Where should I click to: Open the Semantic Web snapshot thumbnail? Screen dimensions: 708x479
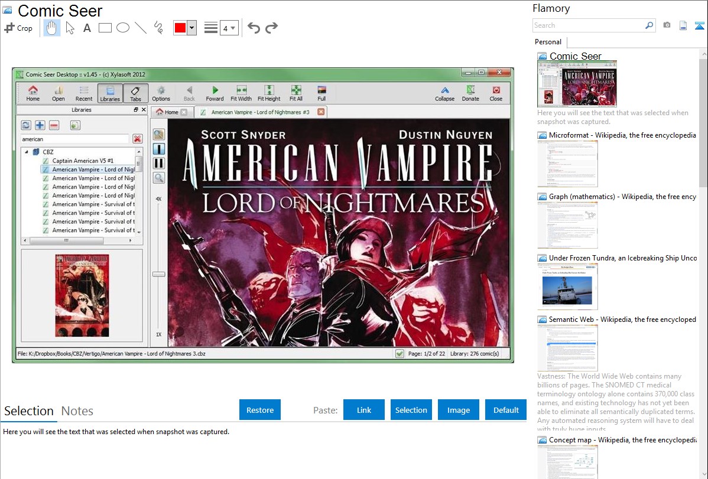567,347
